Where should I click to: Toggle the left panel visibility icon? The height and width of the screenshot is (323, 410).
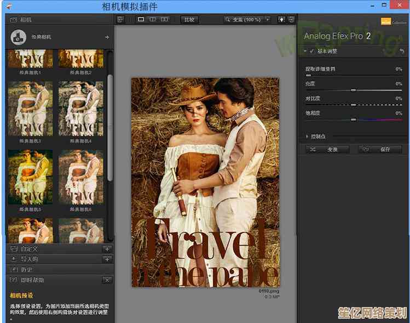120,19
